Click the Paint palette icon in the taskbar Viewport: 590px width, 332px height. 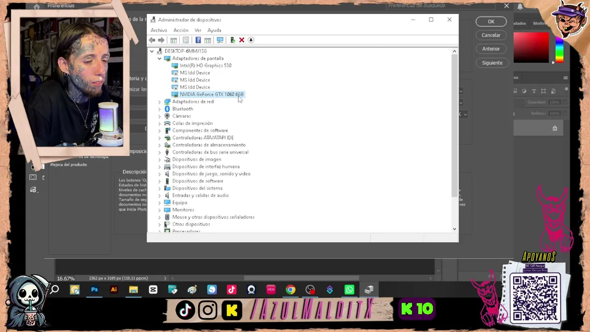click(192, 290)
